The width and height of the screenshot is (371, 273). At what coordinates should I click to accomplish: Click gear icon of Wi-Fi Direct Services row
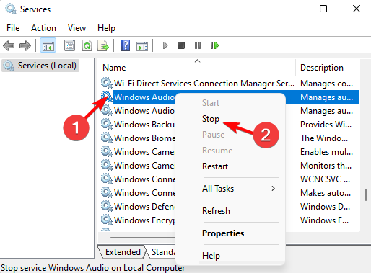click(107, 83)
